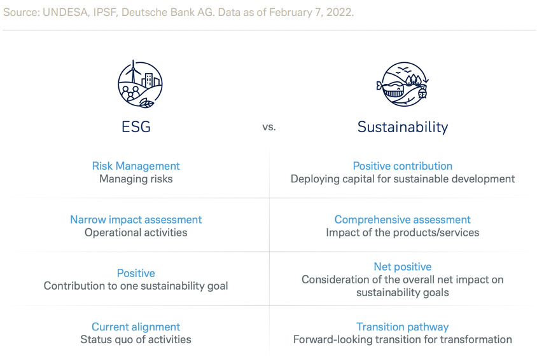Click the Net positive heading
This screenshot has width=537, height=359.
coord(403,267)
